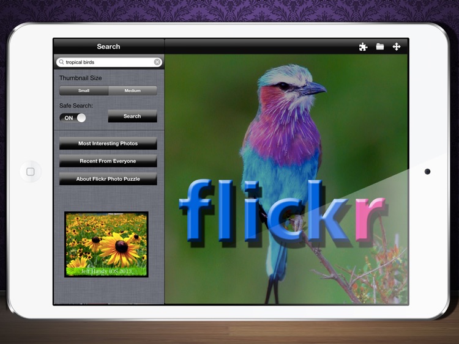The width and height of the screenshot is (459, 344).
Task: Click the Search panel header title
Action: 108,46
